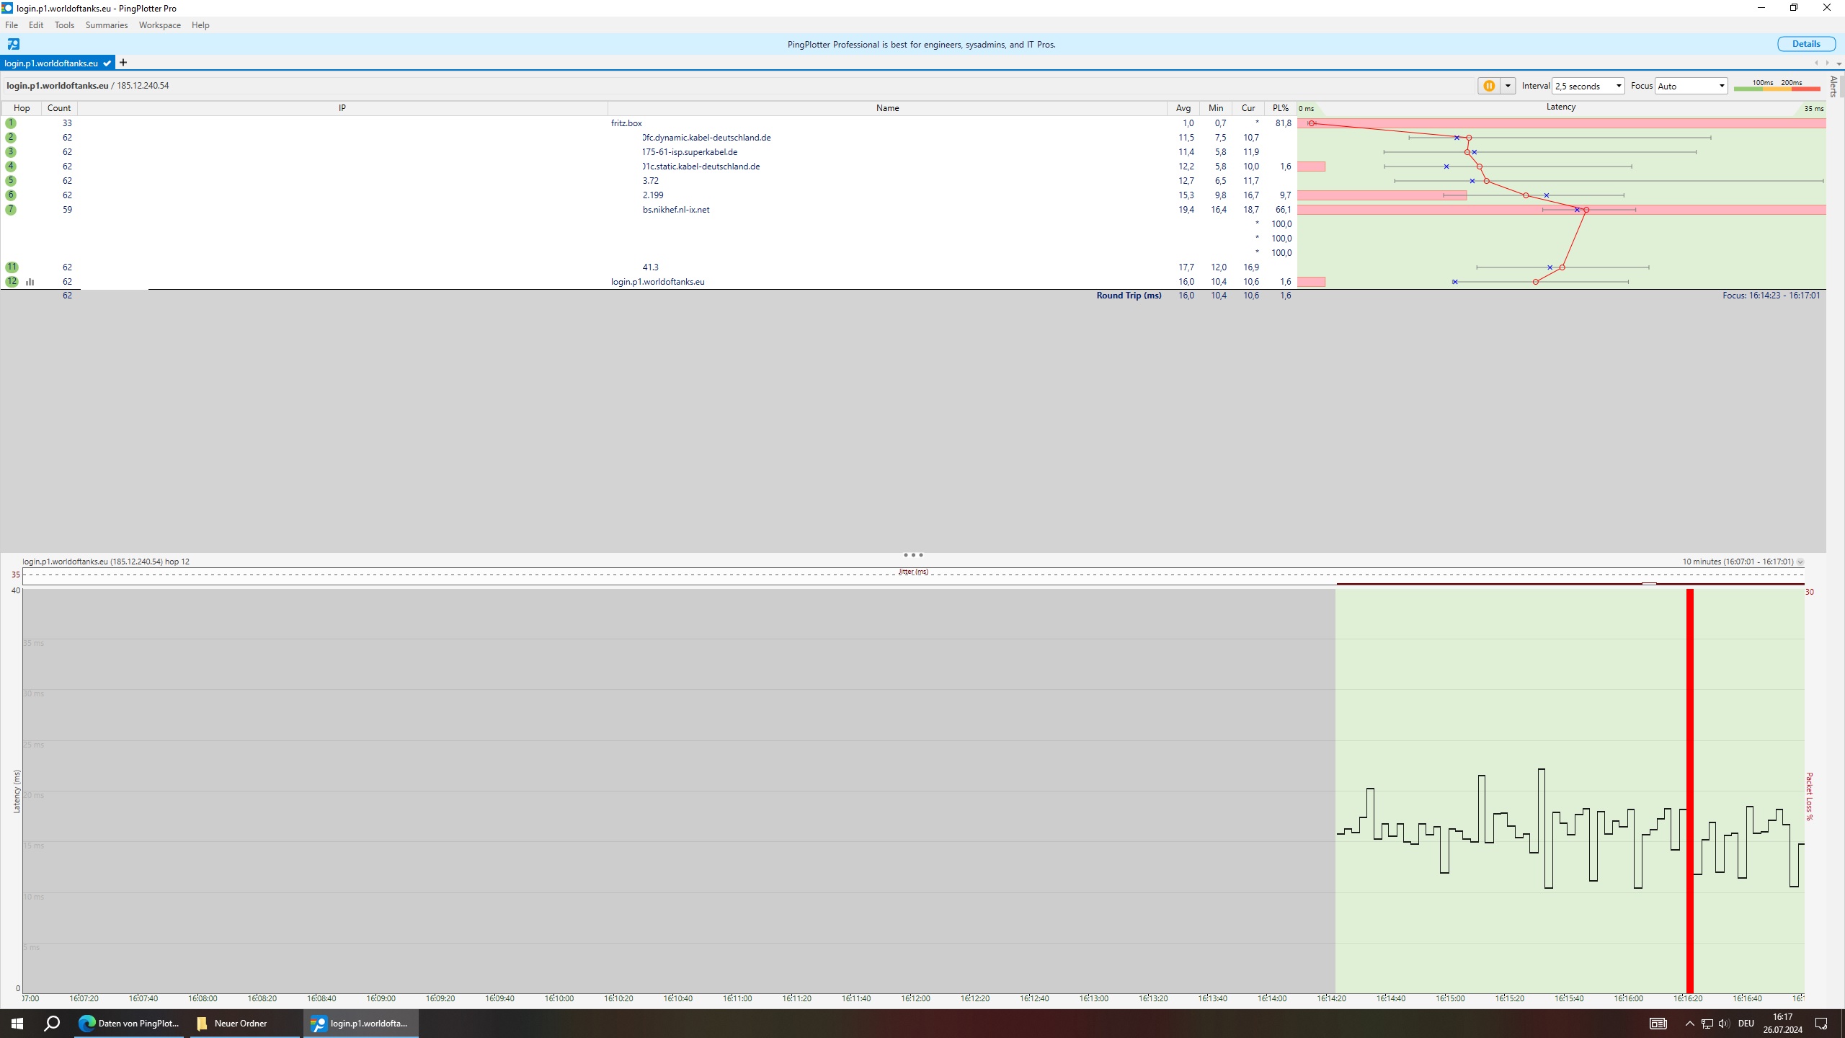
Task: Expand the Focus Auto combo box
Action: (1691, 86)
